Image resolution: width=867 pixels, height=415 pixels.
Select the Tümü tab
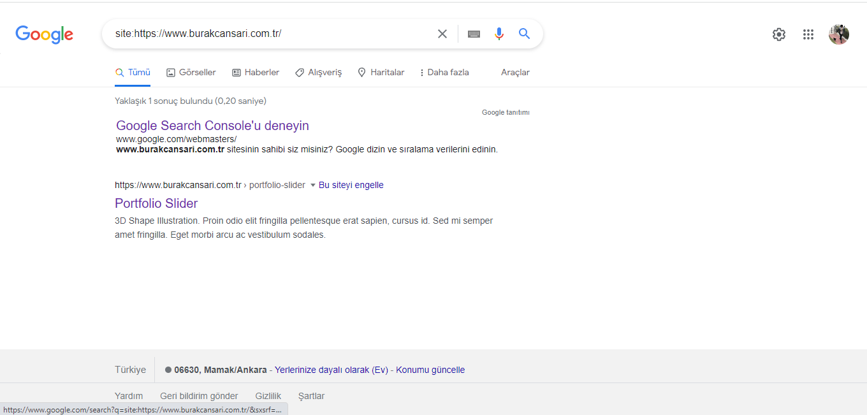click(x=133, y=73)
